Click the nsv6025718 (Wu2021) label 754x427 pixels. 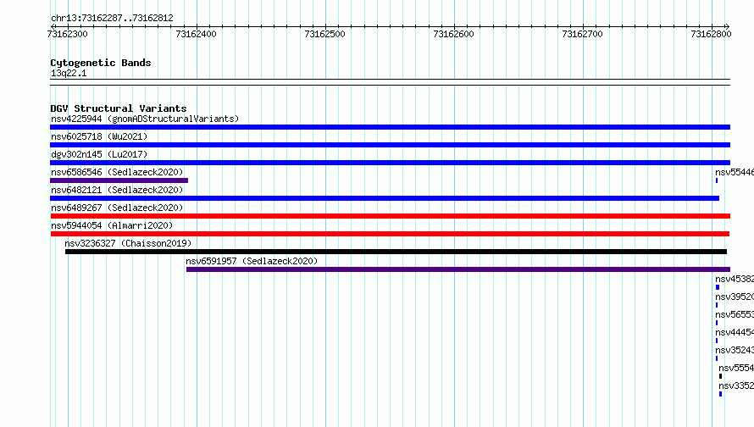(99, 136)
